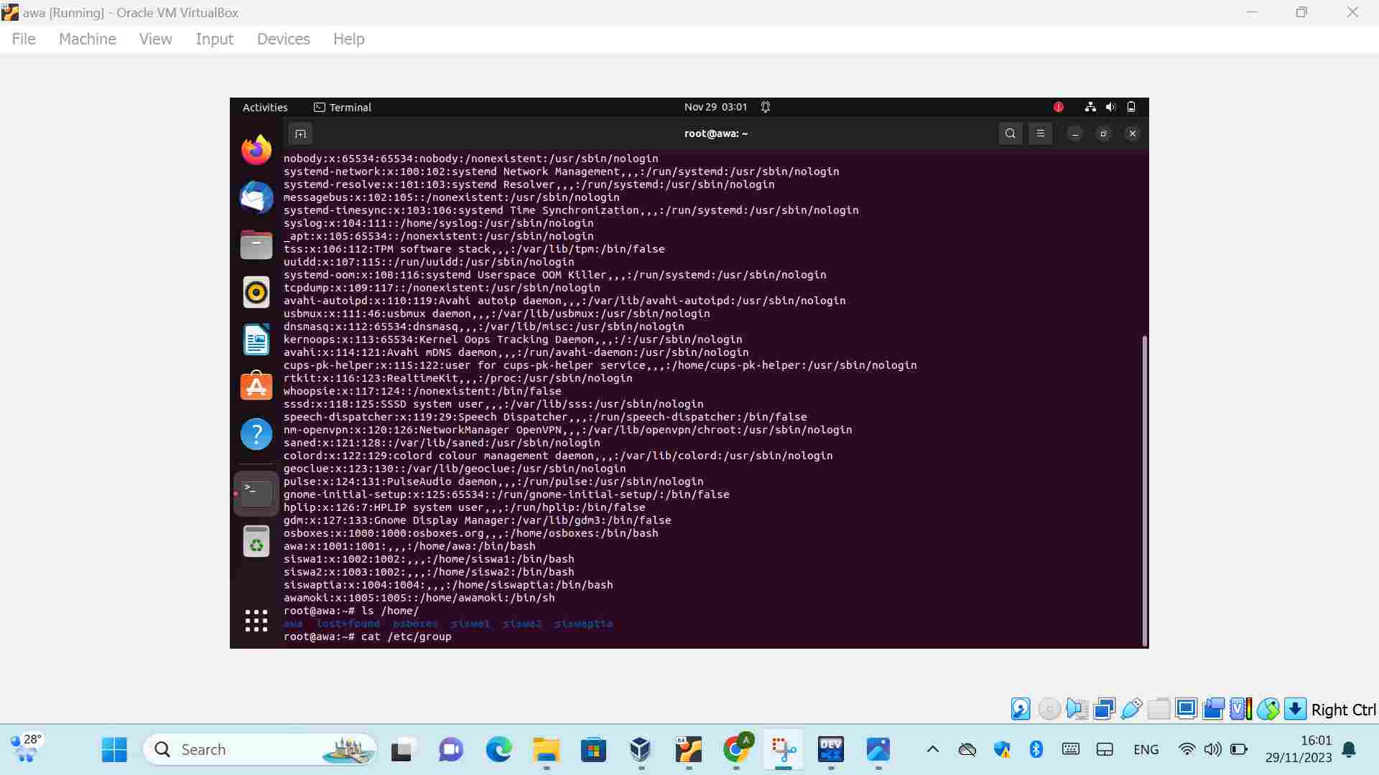Search within the terminal
The height and width of the screenshot is (775, 1379).
(1011, 133)
